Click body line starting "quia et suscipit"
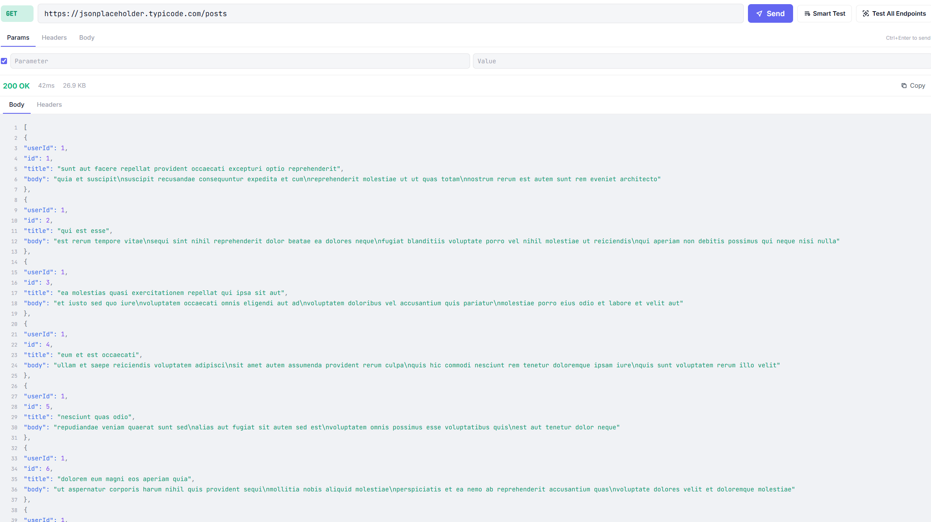Screen dimensions: 931x522 click(342, 179)
